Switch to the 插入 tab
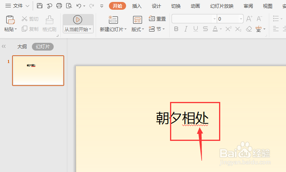Image resolution: width=286 pixels, height=172 pixels. [x=137, y=6]
